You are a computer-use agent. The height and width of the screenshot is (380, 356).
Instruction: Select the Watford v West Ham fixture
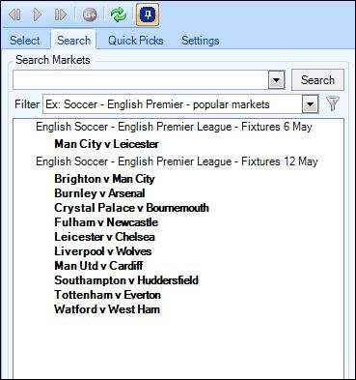(x=107, y=309)
